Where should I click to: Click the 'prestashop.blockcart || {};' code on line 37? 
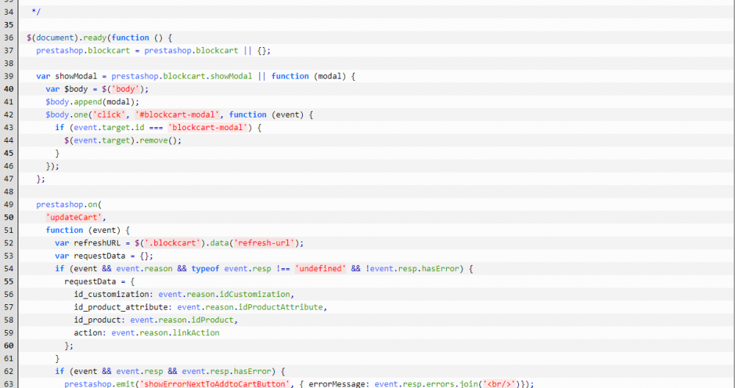tap(207, 51)
